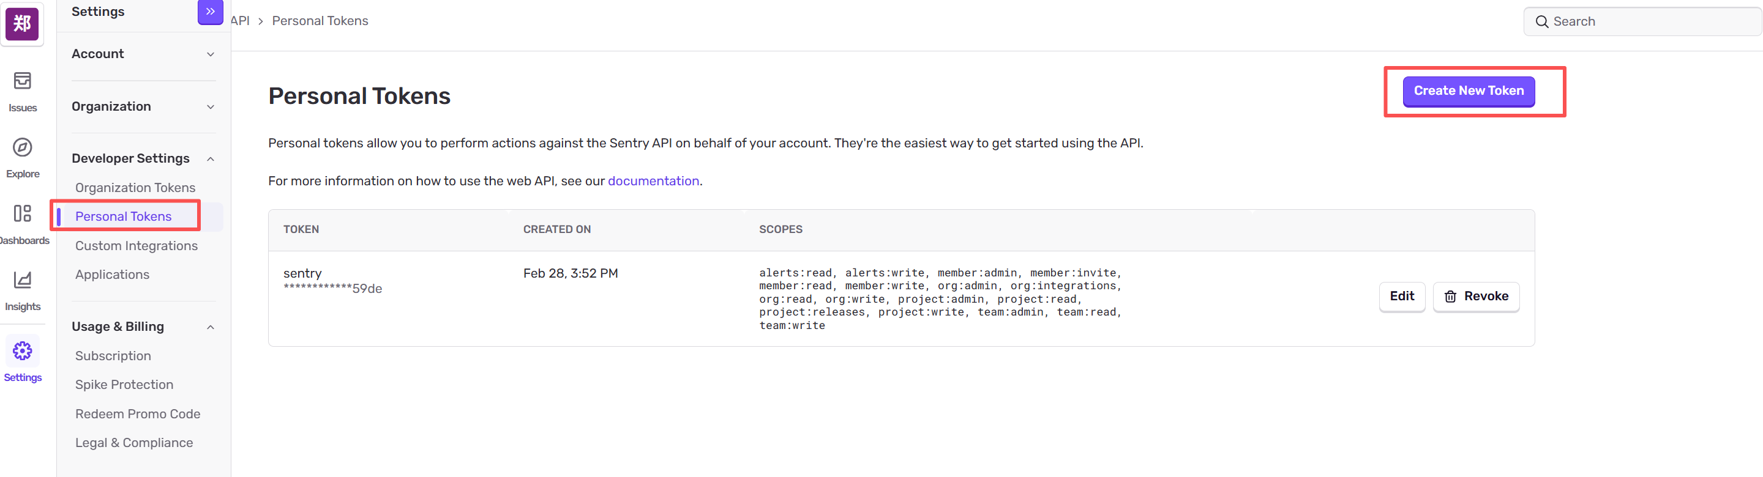Screen dimensions: 1763x477
Task: Click the Settings gear icon
Action: click(23, 351)
